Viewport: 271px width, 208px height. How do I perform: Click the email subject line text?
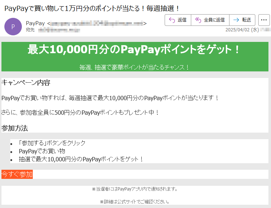92,8
